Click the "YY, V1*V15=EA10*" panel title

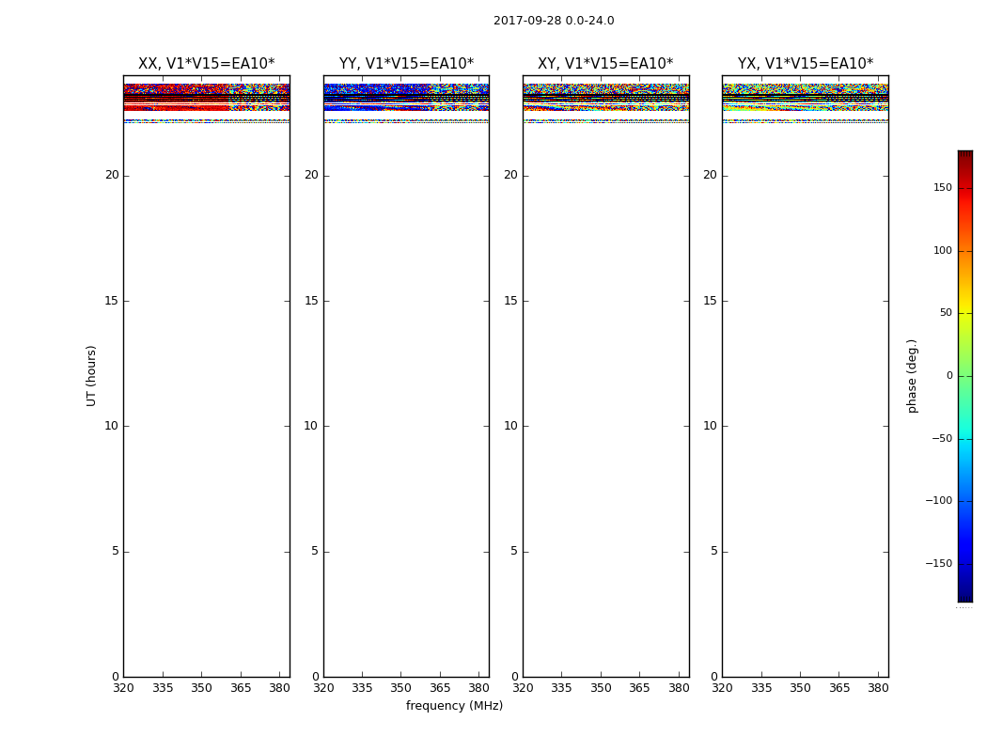407,64
